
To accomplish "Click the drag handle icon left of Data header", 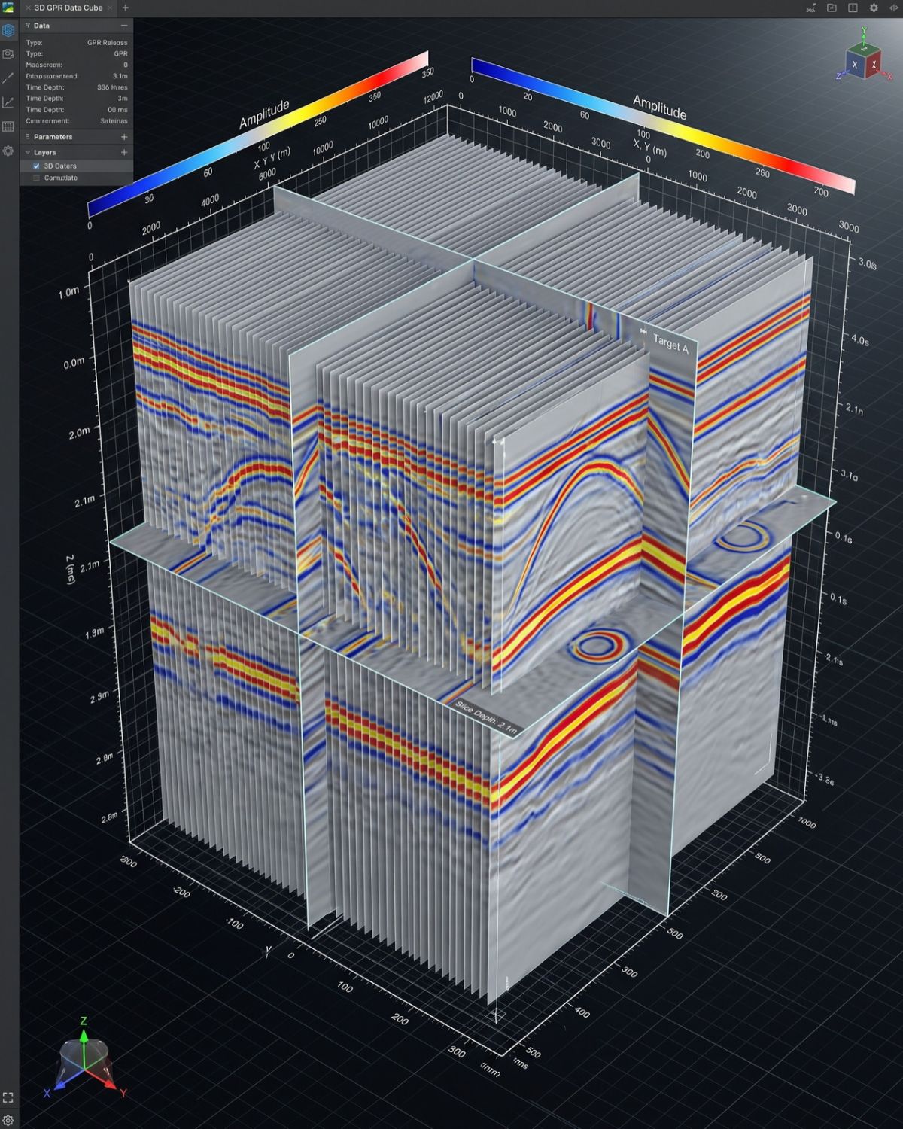I will pyautogui.click(x=28, y=26).
